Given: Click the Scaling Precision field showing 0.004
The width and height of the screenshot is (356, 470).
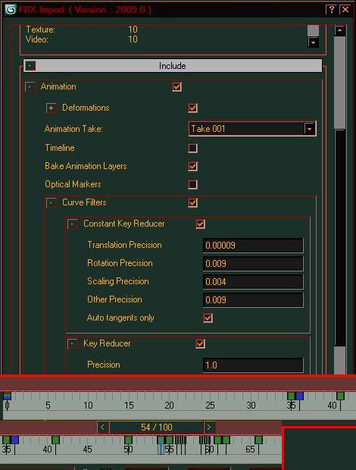Looking at the screenshot, I should coord(253,282).
